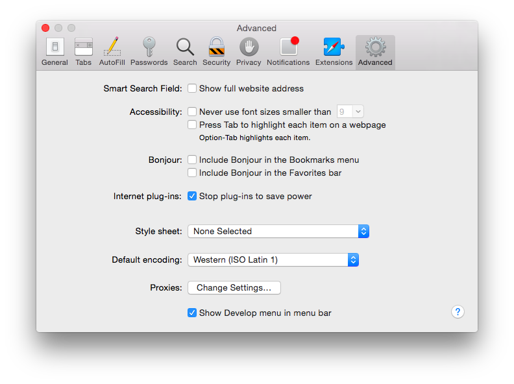The height and width of the screenshot is (384, 514).
Task: Open Search preferences magnifying glass
Action: point(185,51)
